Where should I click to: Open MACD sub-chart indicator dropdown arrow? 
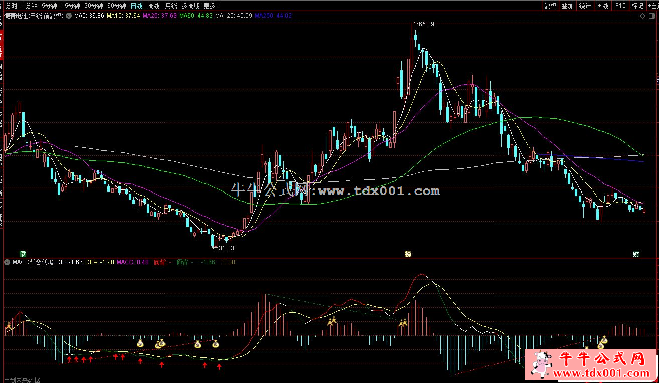(x=8, y=262)
